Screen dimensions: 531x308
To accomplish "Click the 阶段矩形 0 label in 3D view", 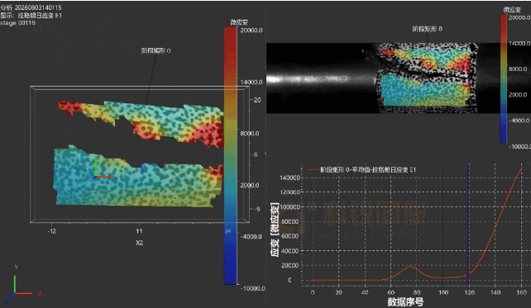I will pos(155,50).
